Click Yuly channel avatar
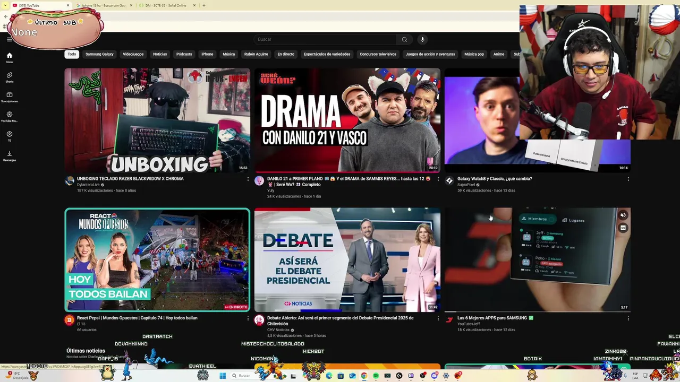The image size is (680, 382). 259,181
